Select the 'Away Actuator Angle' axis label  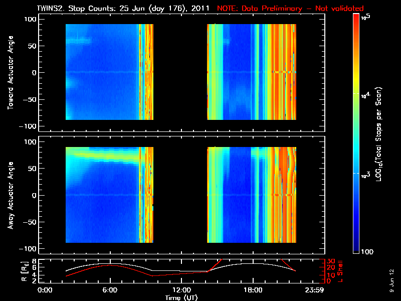(9, 196)
